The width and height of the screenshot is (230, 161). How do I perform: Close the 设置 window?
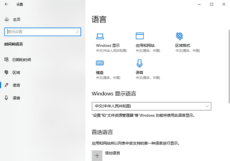[x=224, y=4]
